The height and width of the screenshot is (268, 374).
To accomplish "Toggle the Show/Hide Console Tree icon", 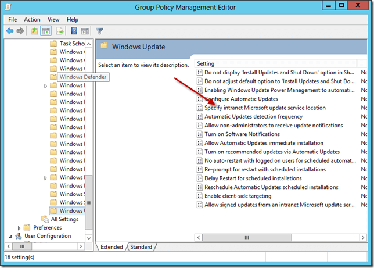I will pos(45,31).
